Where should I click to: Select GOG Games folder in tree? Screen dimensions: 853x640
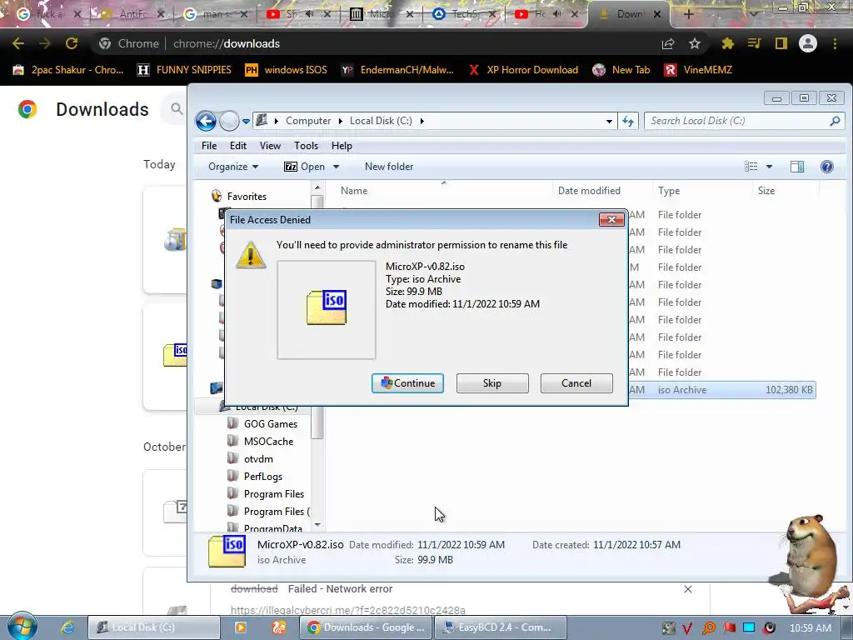pos(271,424)
